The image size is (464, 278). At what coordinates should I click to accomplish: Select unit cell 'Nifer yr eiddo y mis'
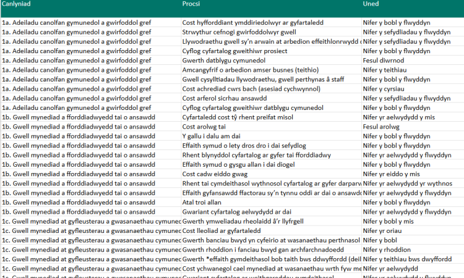413,174
